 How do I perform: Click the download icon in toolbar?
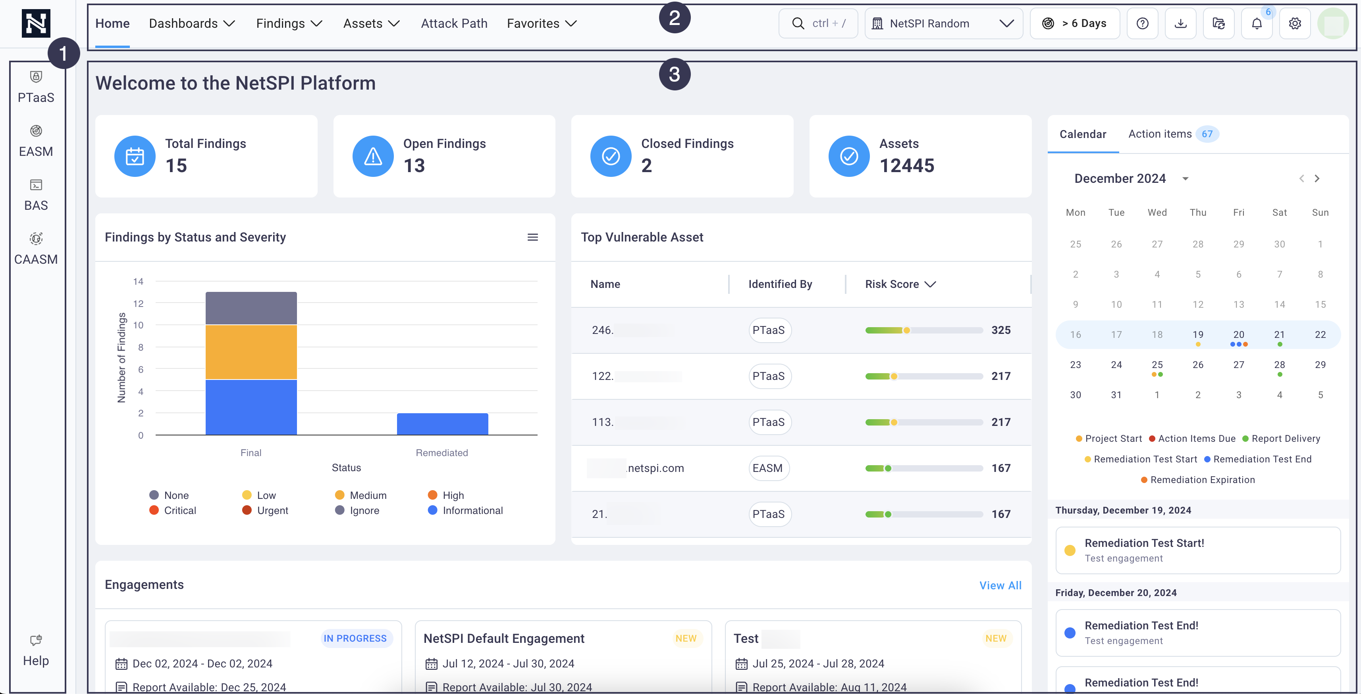pos(1182,23)
